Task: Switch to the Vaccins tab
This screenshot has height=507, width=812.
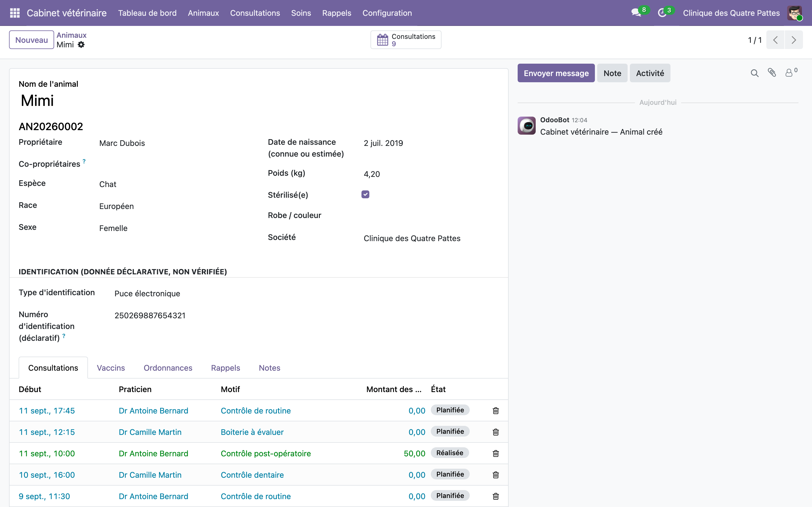Action: (111, 368)
